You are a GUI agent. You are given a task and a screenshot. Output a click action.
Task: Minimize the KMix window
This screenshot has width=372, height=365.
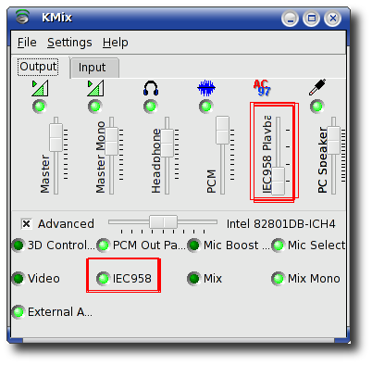[x=290, y=19]
